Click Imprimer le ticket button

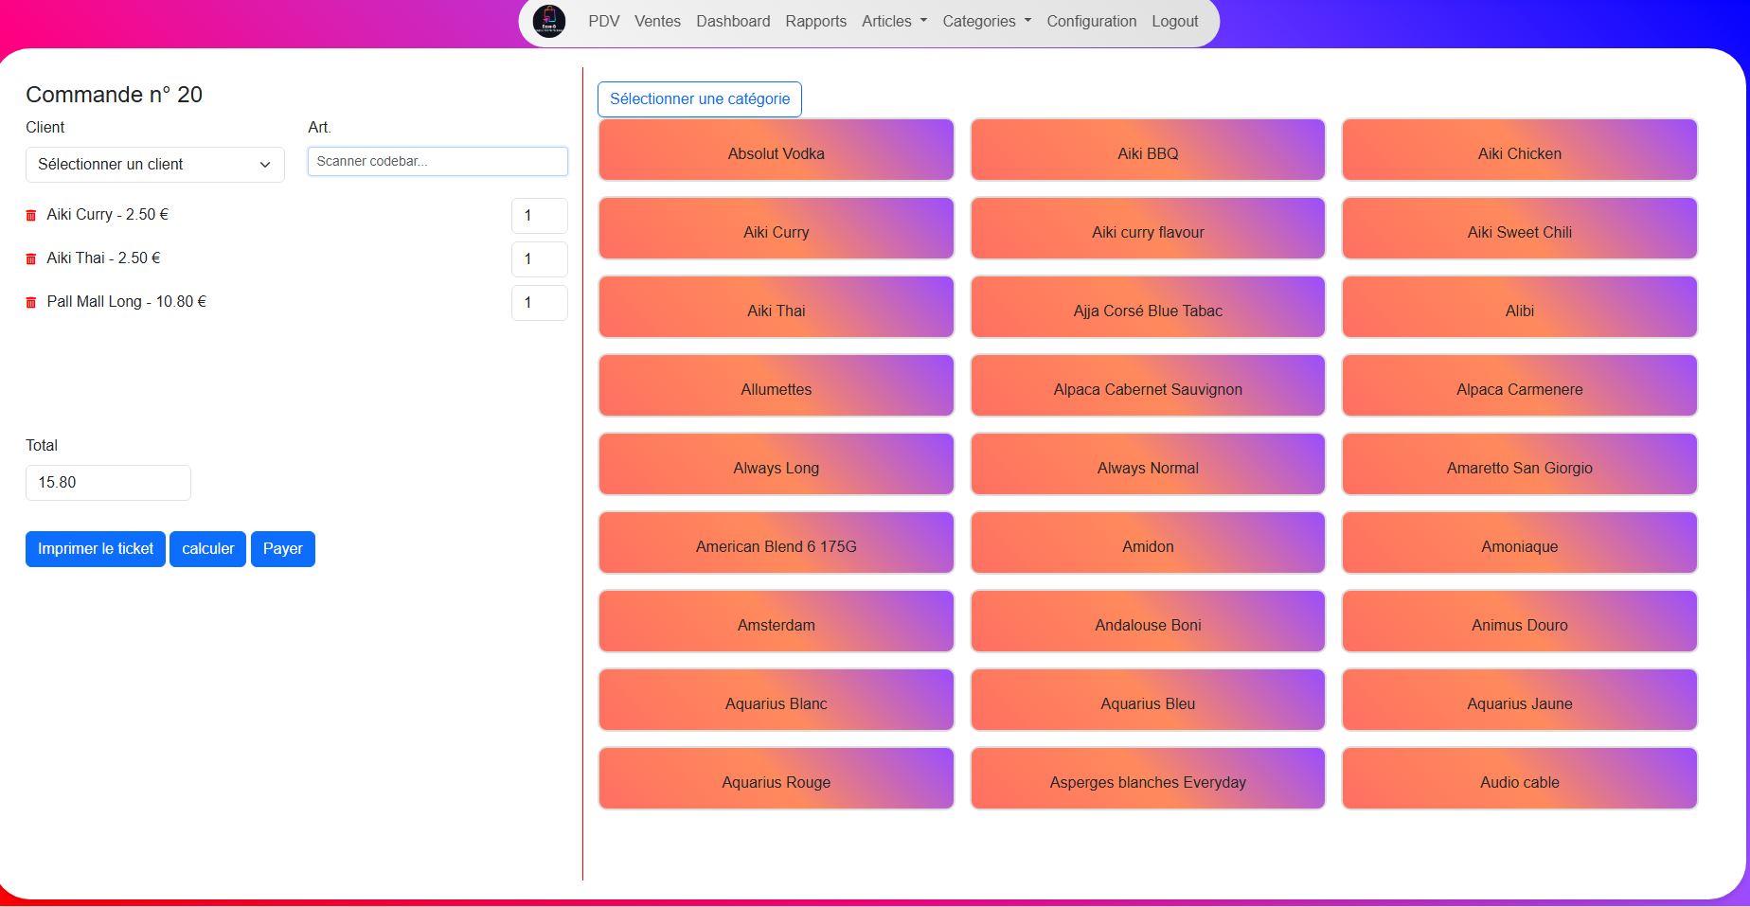96,549
